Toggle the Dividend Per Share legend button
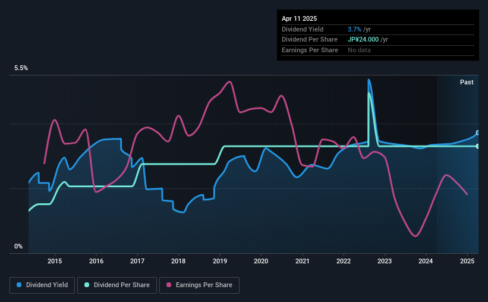 pos(117,285)
